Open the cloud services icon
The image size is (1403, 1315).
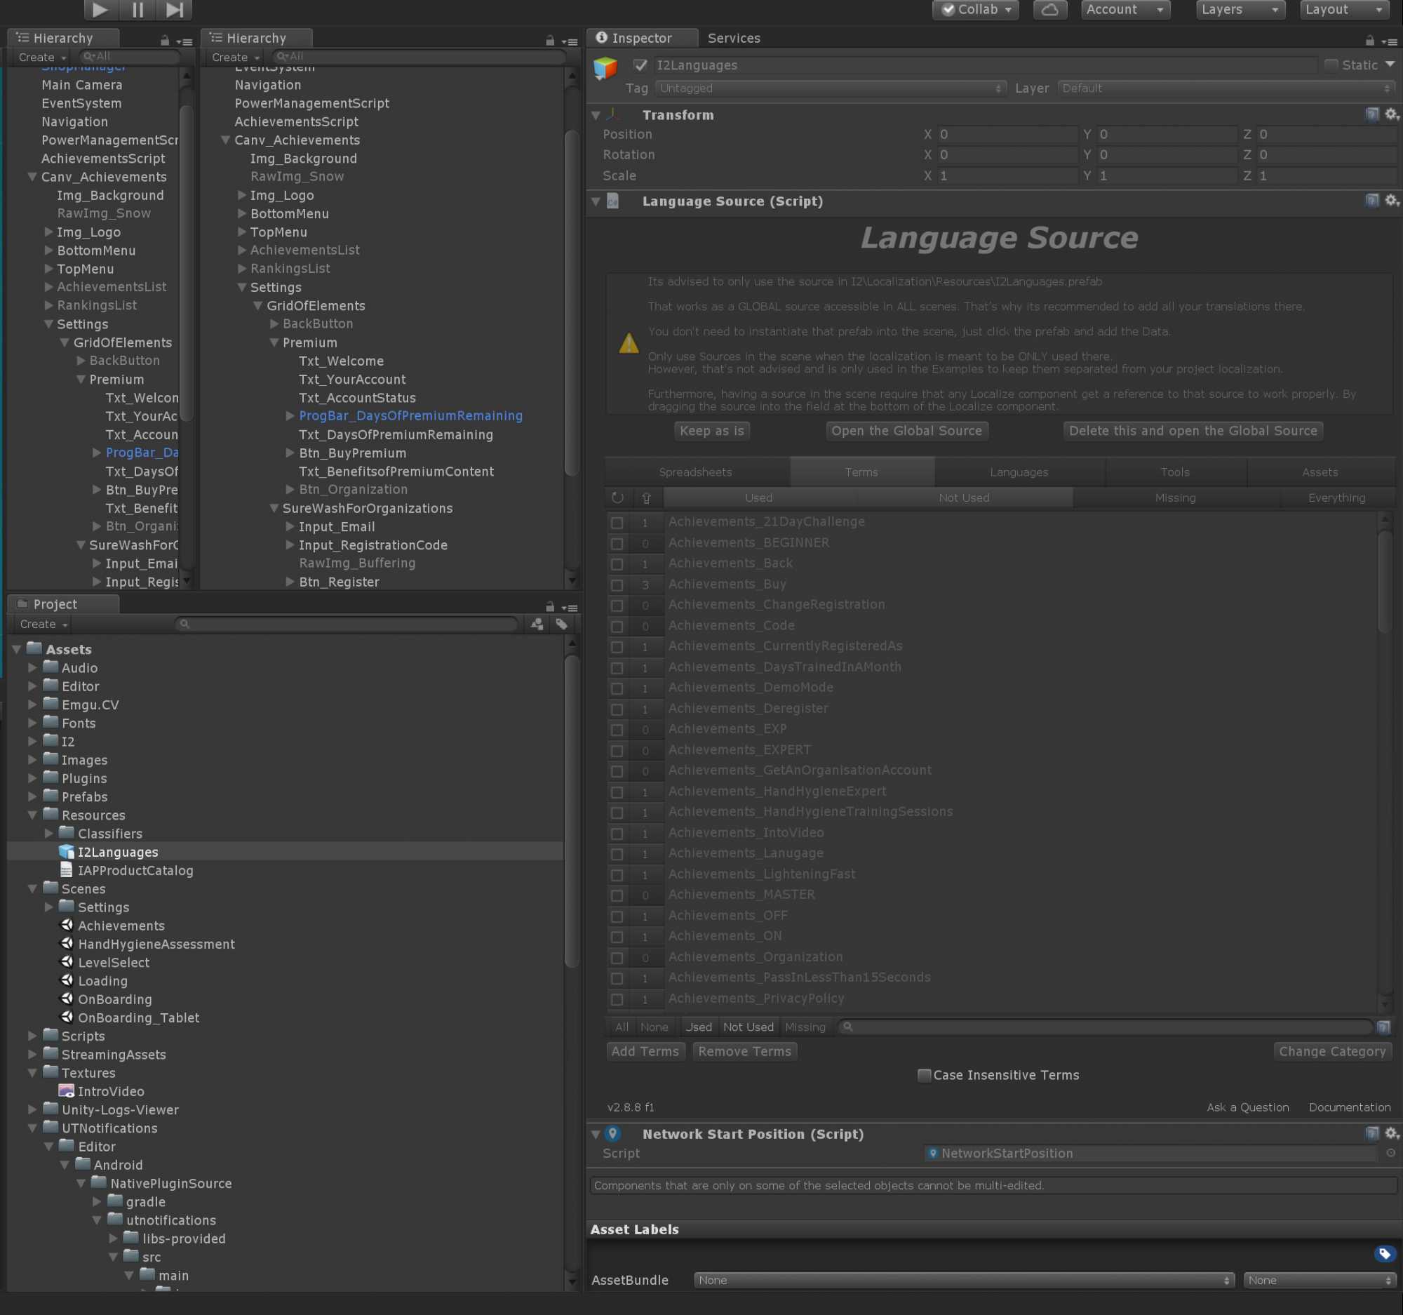pyautogui.click(x=1049, y=9)
